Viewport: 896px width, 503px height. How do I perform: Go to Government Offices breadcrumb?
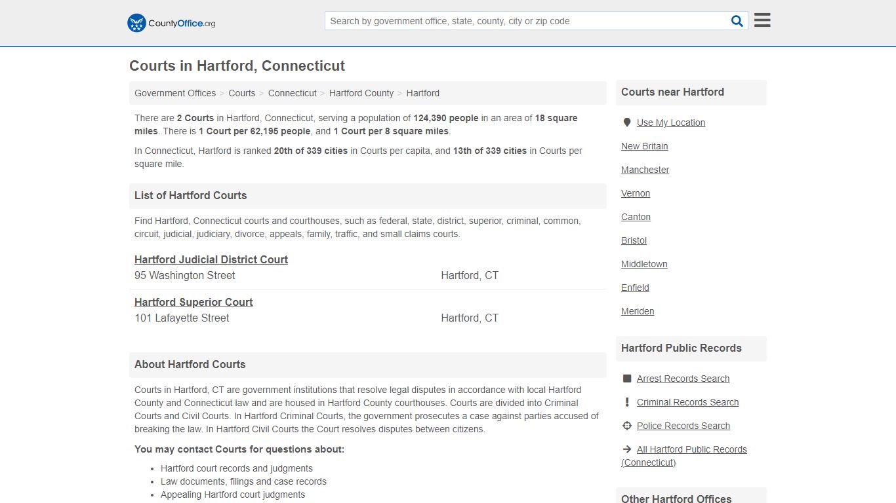click(175, 93)
